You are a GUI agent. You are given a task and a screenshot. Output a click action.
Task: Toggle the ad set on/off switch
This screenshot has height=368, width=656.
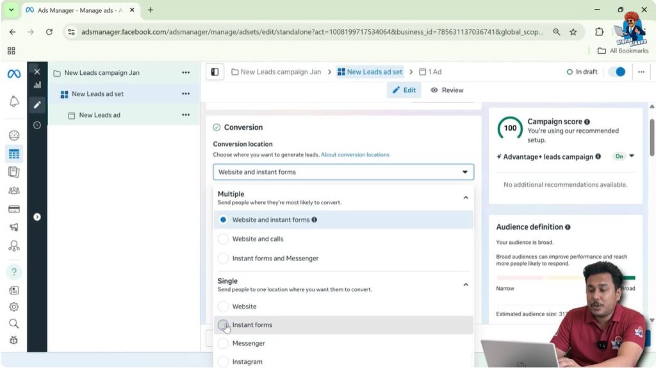point(617,72)
